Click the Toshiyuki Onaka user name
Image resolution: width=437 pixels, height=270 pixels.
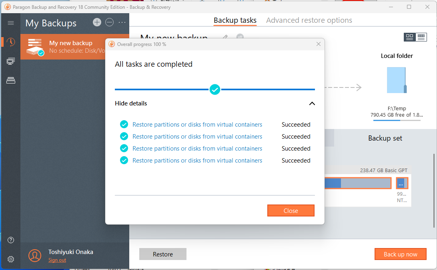(x=71, y=252)
